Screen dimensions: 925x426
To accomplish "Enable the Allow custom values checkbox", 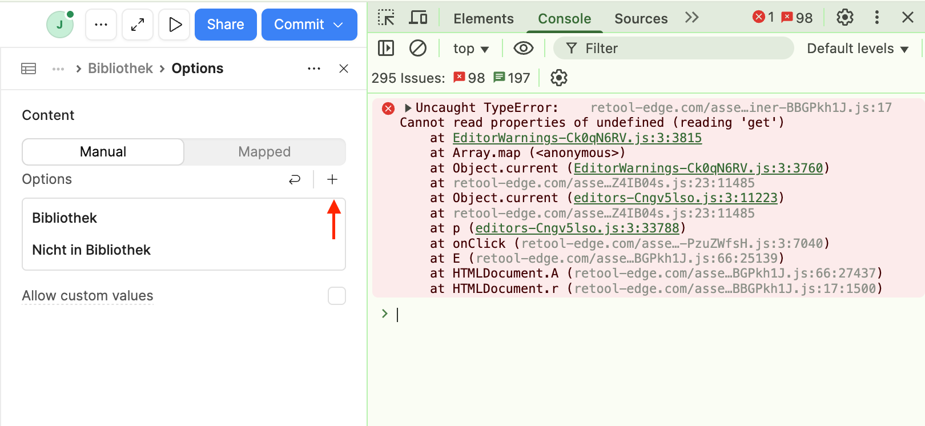I will 337,296.
